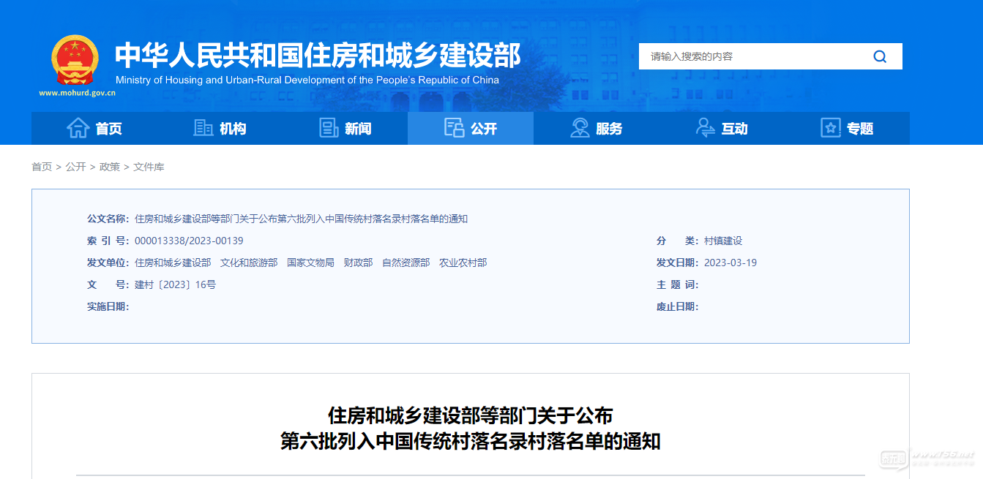Click the 废止日期 field label
The width and height of the screenshot is (983, 479).
pos(677,306)
